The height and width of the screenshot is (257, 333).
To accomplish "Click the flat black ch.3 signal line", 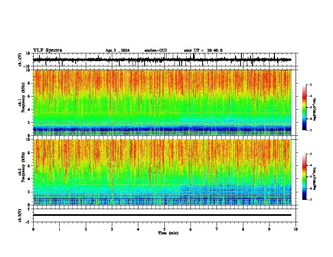I will point(162,215).
